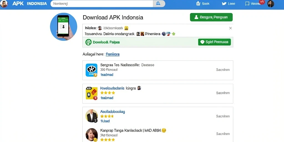The height and width of the screenshot is (142, 284).
Task: Click the globe icon after Dinemiera
Action: 164,34
